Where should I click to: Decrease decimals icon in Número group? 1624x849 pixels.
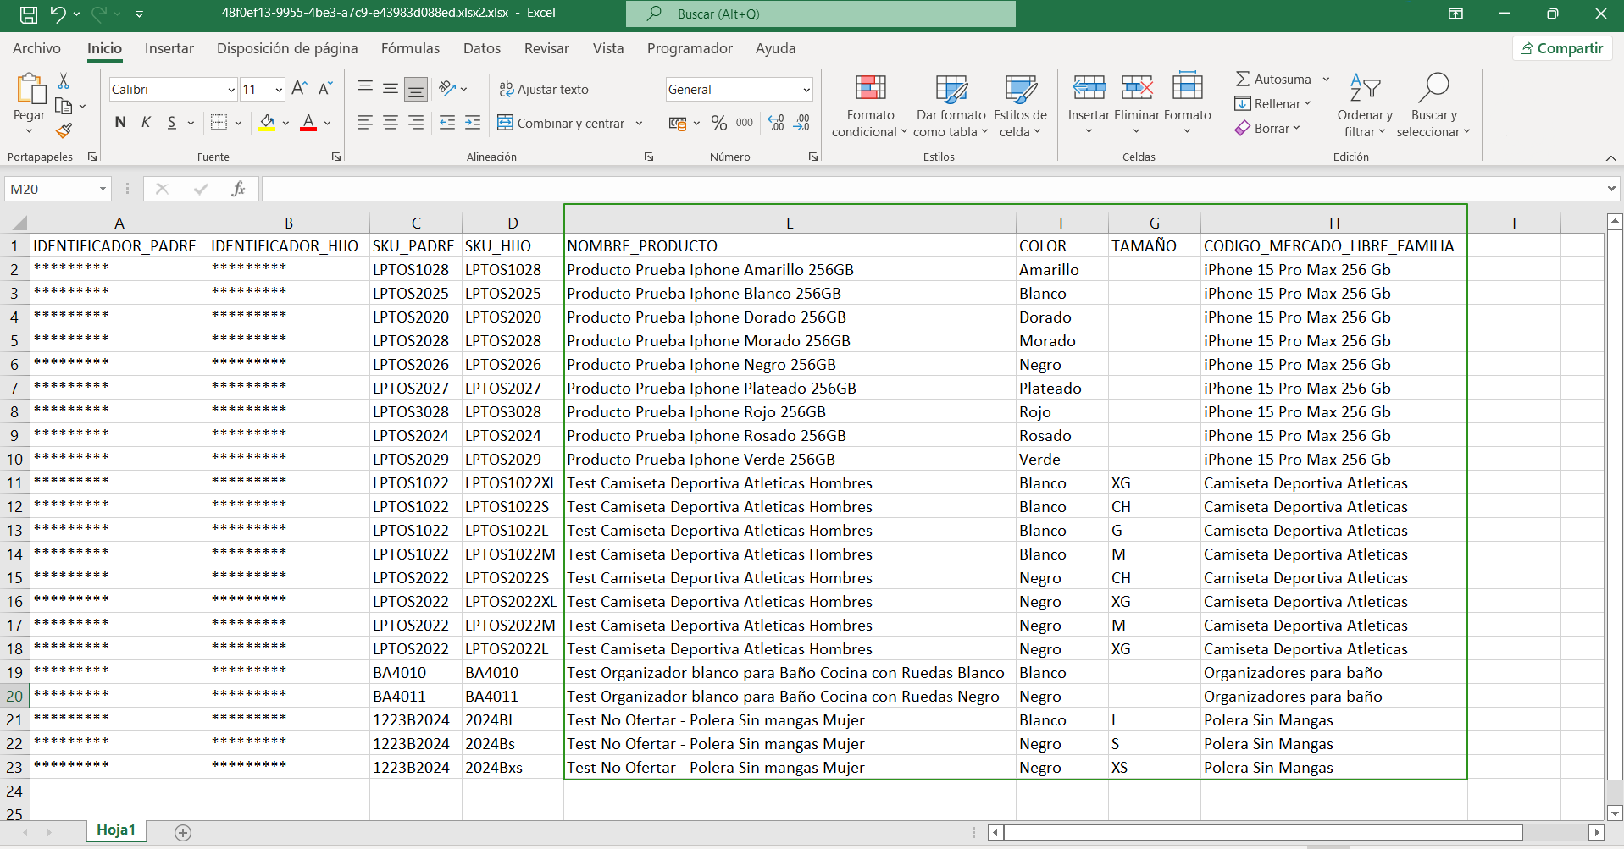pos(801,123)
